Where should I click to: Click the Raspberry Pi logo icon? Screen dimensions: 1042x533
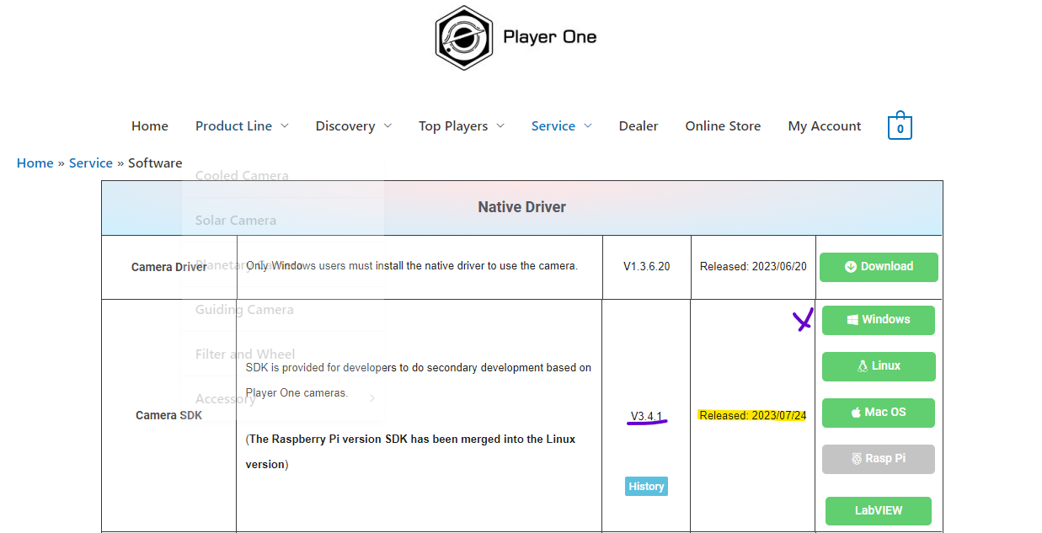click(x=858, y=459)
